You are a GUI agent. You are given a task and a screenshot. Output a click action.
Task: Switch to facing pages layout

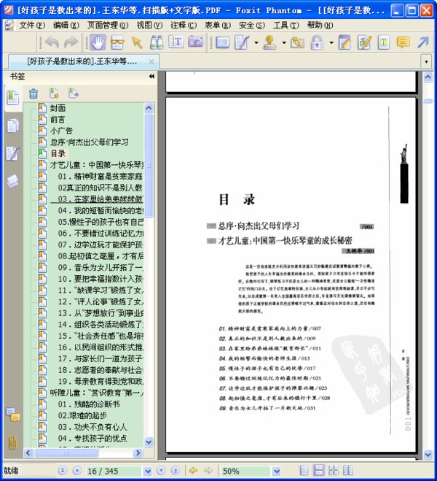point(334,470)
